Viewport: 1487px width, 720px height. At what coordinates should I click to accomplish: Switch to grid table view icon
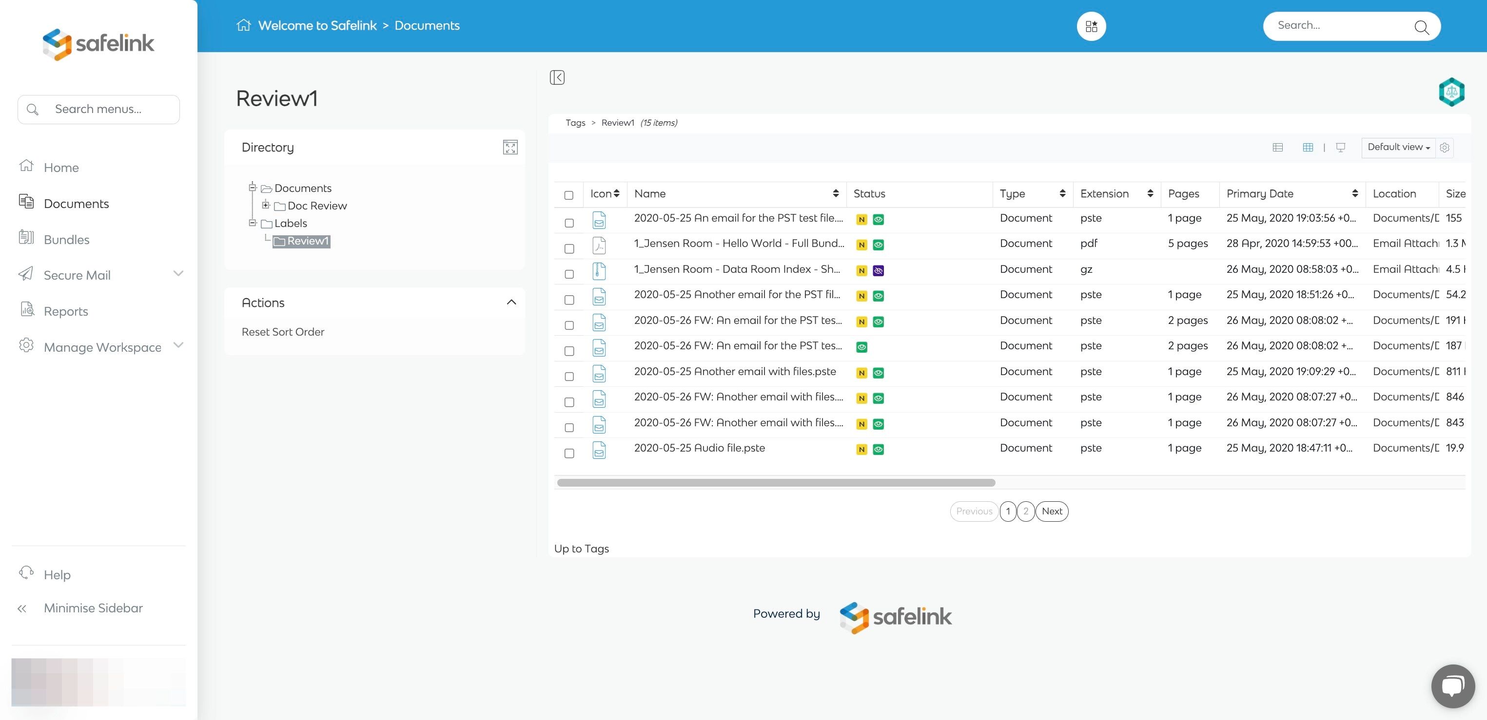tap(1308, 147)
